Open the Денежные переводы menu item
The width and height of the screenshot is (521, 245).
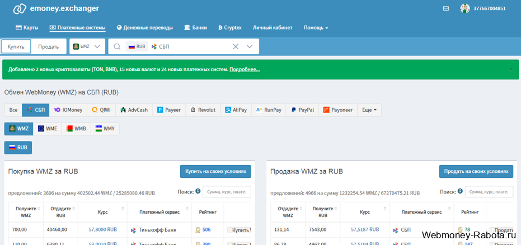pyautogui.click(x=145, y=27)
